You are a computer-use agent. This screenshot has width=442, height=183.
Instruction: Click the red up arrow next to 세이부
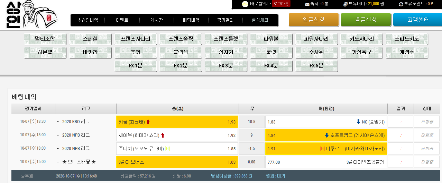[163, 136]
